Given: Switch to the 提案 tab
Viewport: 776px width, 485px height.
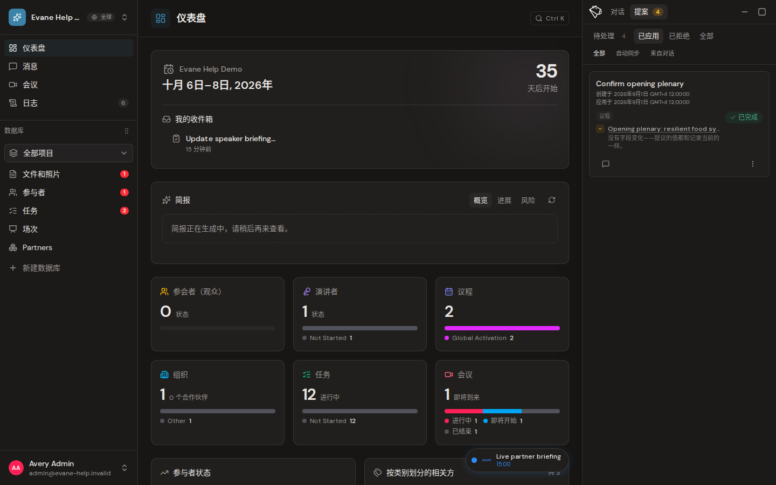Looking at the screenshot, I should click(x=649, y=12).
